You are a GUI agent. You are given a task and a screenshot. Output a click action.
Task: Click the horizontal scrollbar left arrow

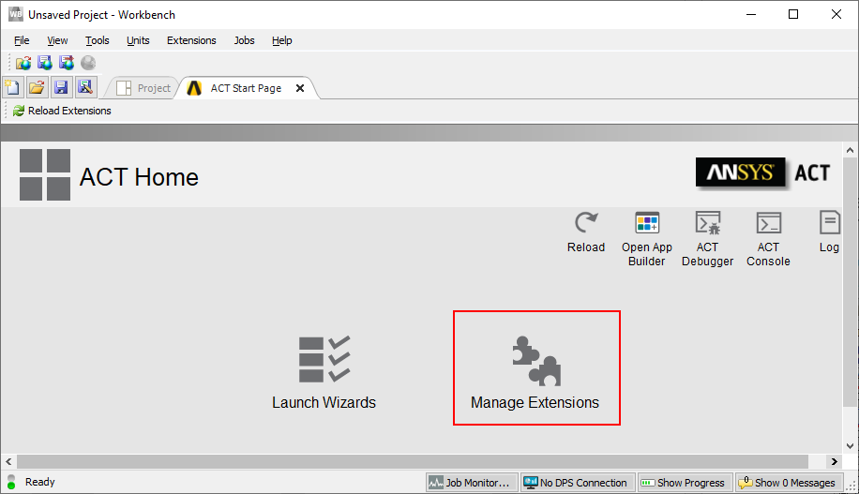[x=8, y=462]
